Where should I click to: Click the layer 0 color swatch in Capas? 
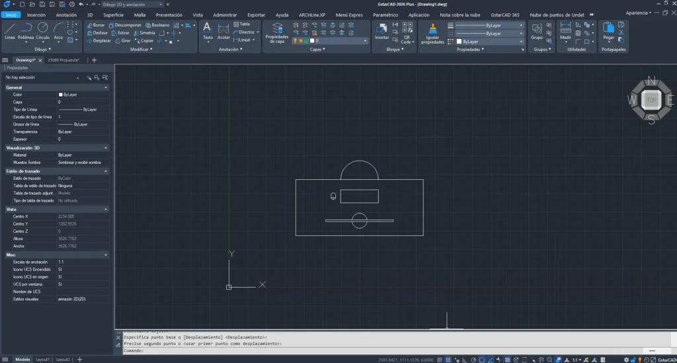point(312,41)
